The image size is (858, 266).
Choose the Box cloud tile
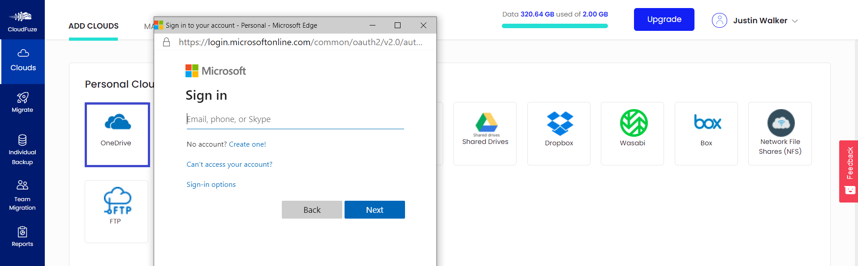pyautogui.click(x=706, y=134)
